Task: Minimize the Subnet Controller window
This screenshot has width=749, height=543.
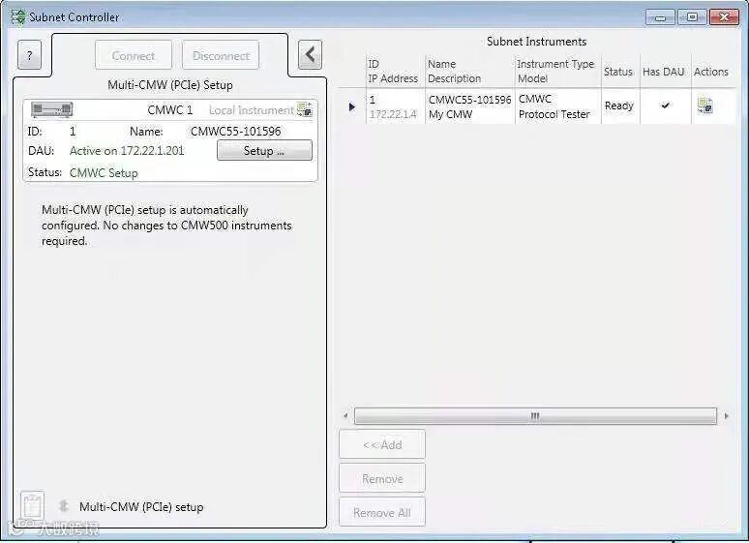Action: click(x=660, y=17)
